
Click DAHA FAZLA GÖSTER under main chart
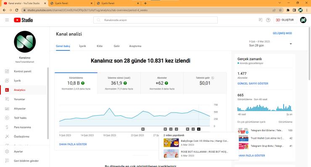pyautogui.click(x=73, y=144)
